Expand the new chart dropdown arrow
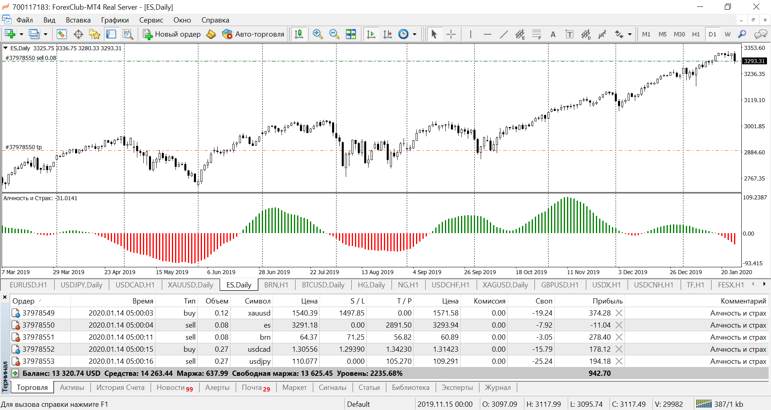The height and width of the screenshot is (410, 771). coord(21,34)
